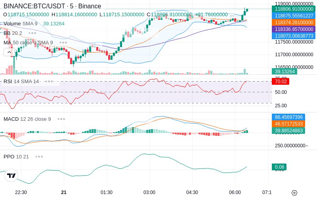The image size is (317, 198).
Task: Collapse the indicator legend with chevron button
Action: tap(9, 52)
